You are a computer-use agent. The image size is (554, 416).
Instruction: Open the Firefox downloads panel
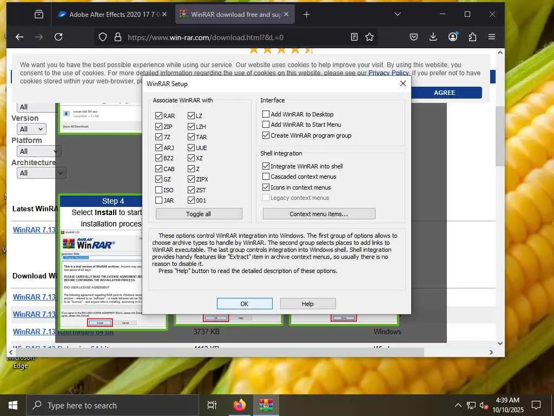(433, 37)
